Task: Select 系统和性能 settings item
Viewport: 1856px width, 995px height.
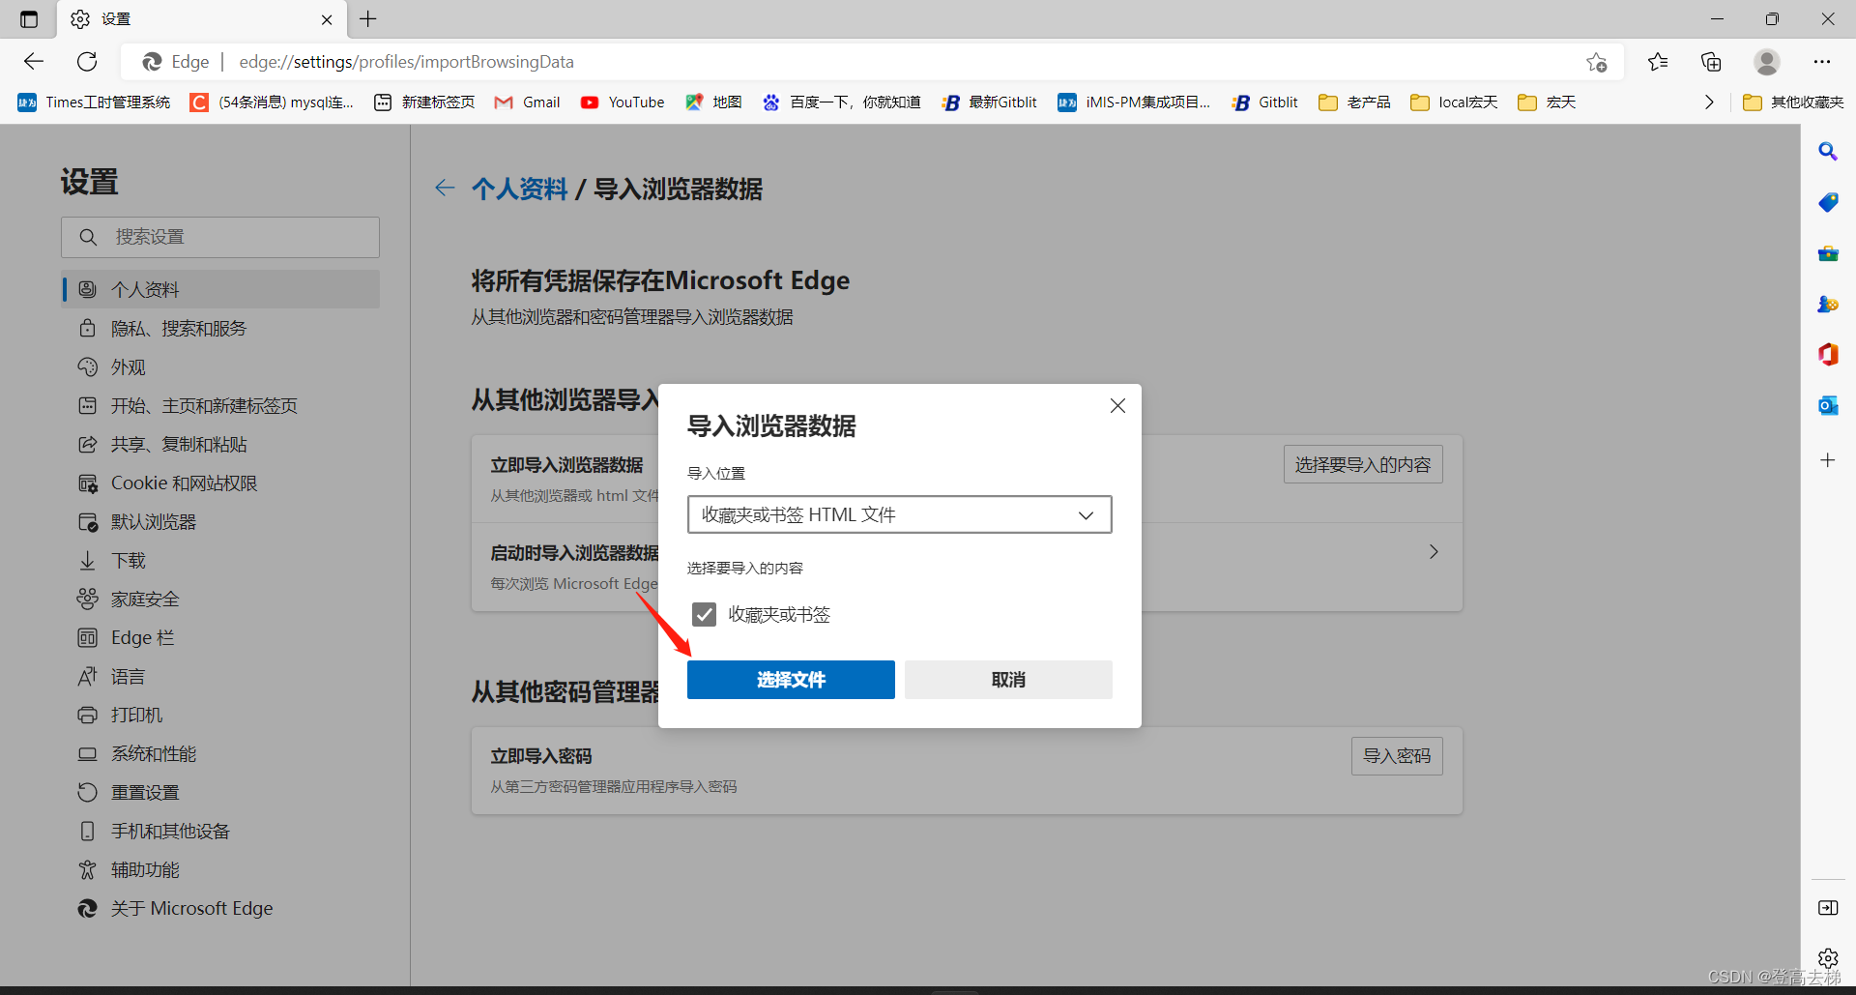Action: [220, 754]
